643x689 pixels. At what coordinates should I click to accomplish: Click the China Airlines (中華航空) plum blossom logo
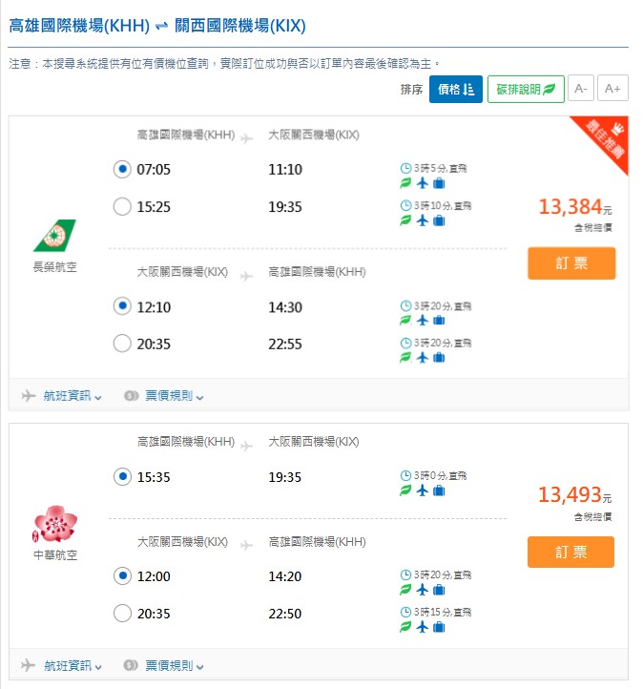coord(54,524)
